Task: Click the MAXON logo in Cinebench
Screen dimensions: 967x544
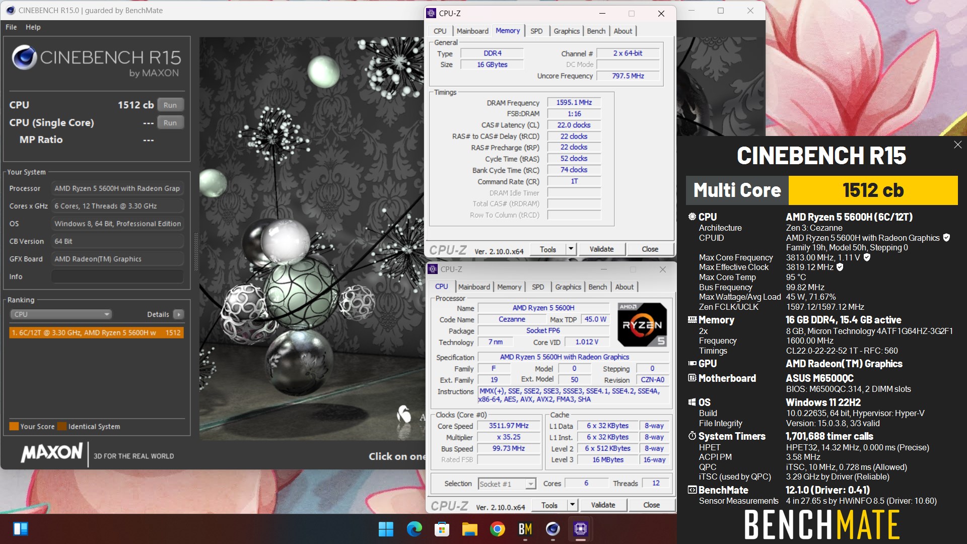Action: [x=52, y=452]
